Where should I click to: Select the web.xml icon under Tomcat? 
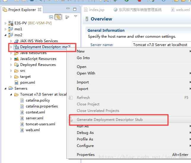click(x=22, y=130)
